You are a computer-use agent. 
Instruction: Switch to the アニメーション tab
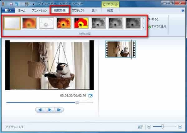click(x=40, y=11)
